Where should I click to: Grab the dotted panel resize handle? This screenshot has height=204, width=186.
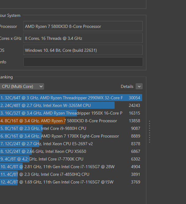tap(150, 132)
